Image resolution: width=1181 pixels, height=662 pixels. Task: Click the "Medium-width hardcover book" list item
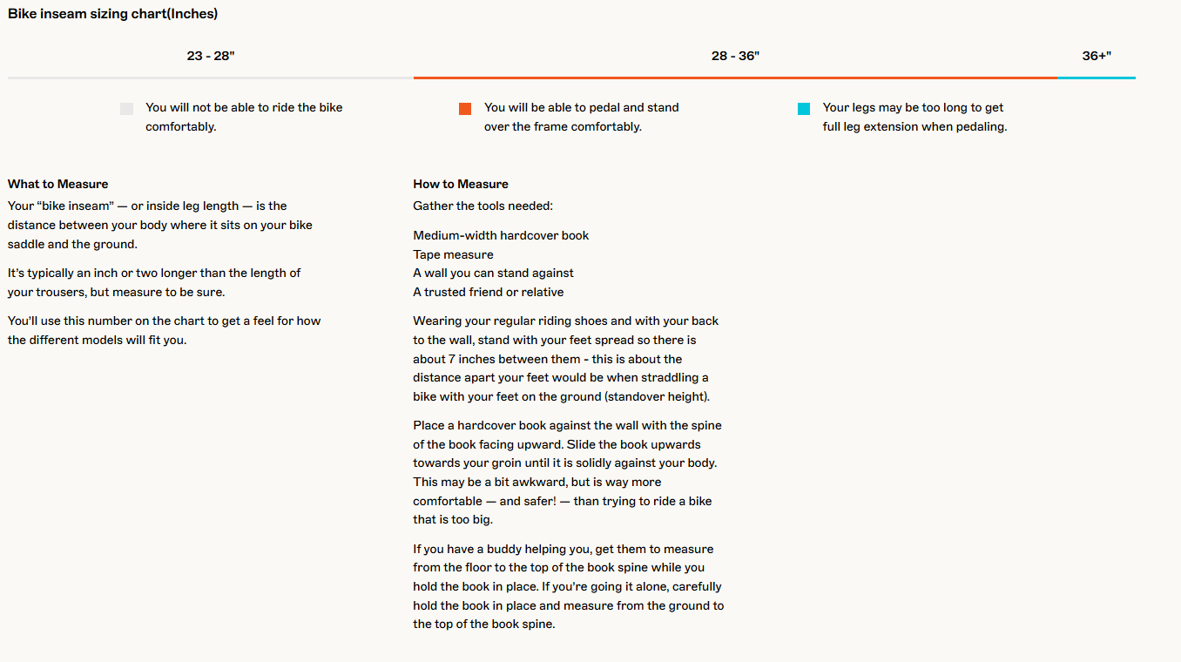[x=501, y=235]
